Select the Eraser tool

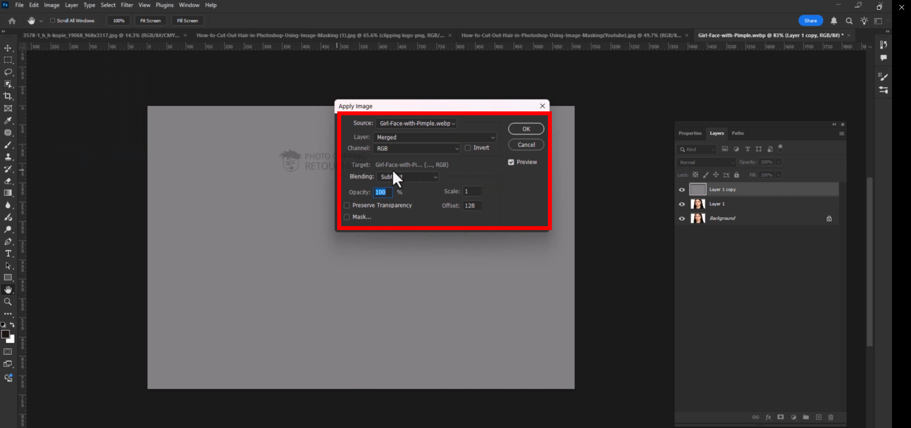(x=8, y=181)
